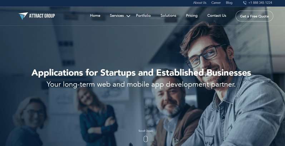Screen dimensions: 285x146
Task: Click the scroll-down mouse icon
Action: pos(146,139)
